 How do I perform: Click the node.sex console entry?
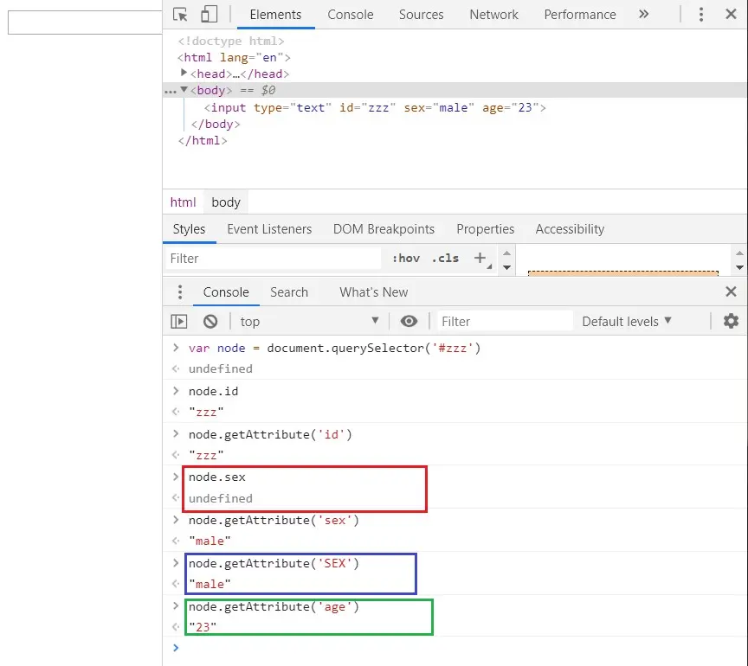[217, 477]
